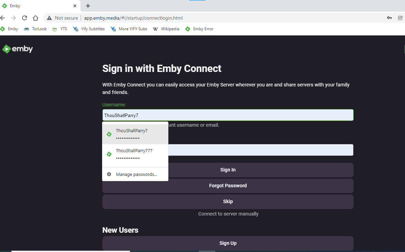Choose saved account ThouShallParry777
This screenshot has height=252, width=405.
pyautogui.click(x=135, y=154)
